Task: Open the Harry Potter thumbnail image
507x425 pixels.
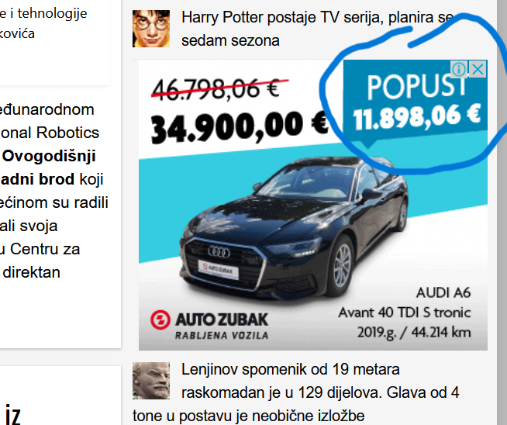Action: point(151,29)
